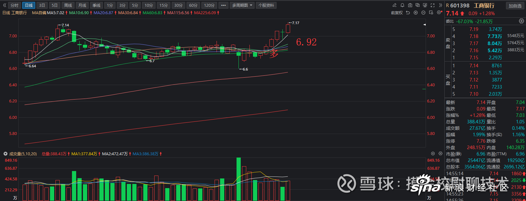Select the 1分 minute period

[x=110, y=5]
